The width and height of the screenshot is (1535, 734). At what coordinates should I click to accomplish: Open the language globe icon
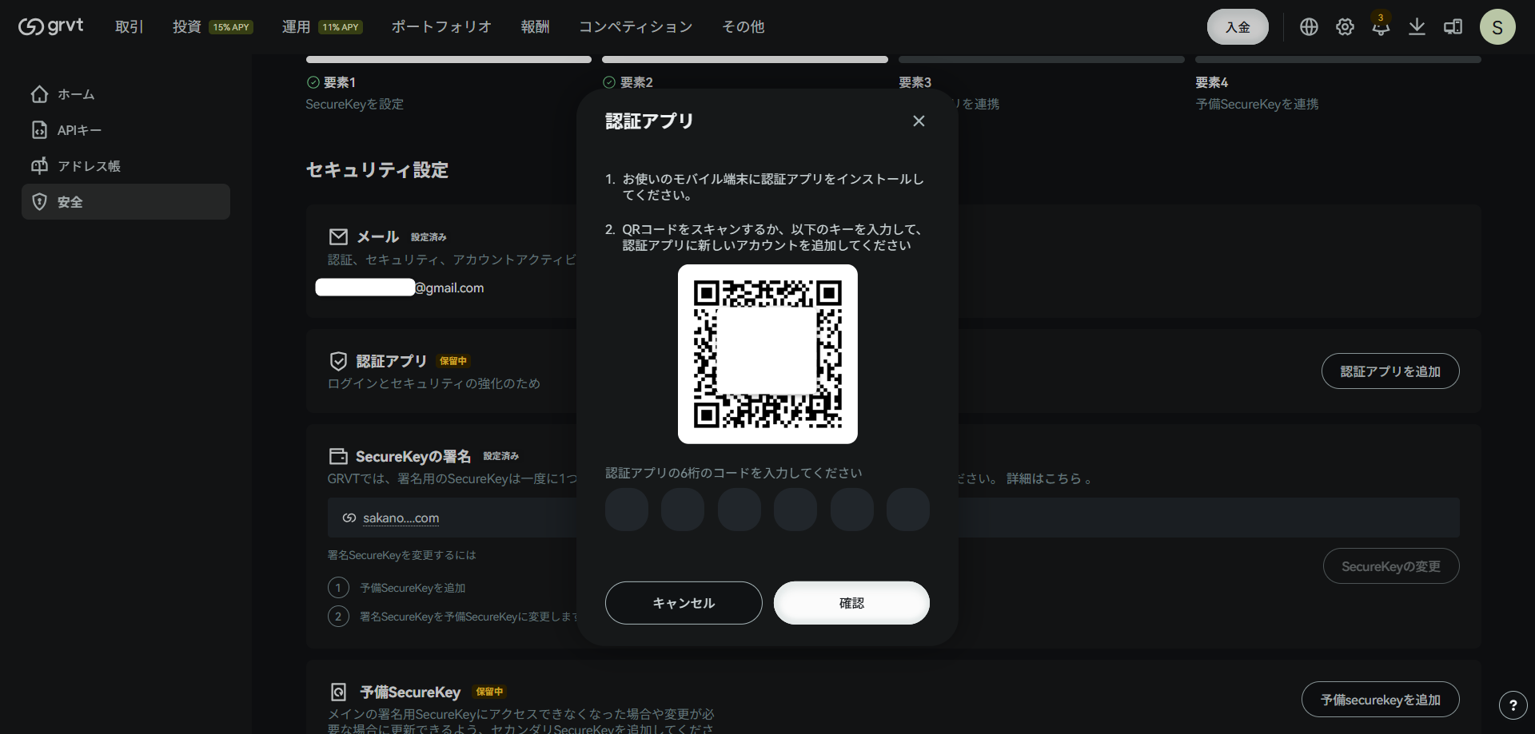tap(1309, 26)
